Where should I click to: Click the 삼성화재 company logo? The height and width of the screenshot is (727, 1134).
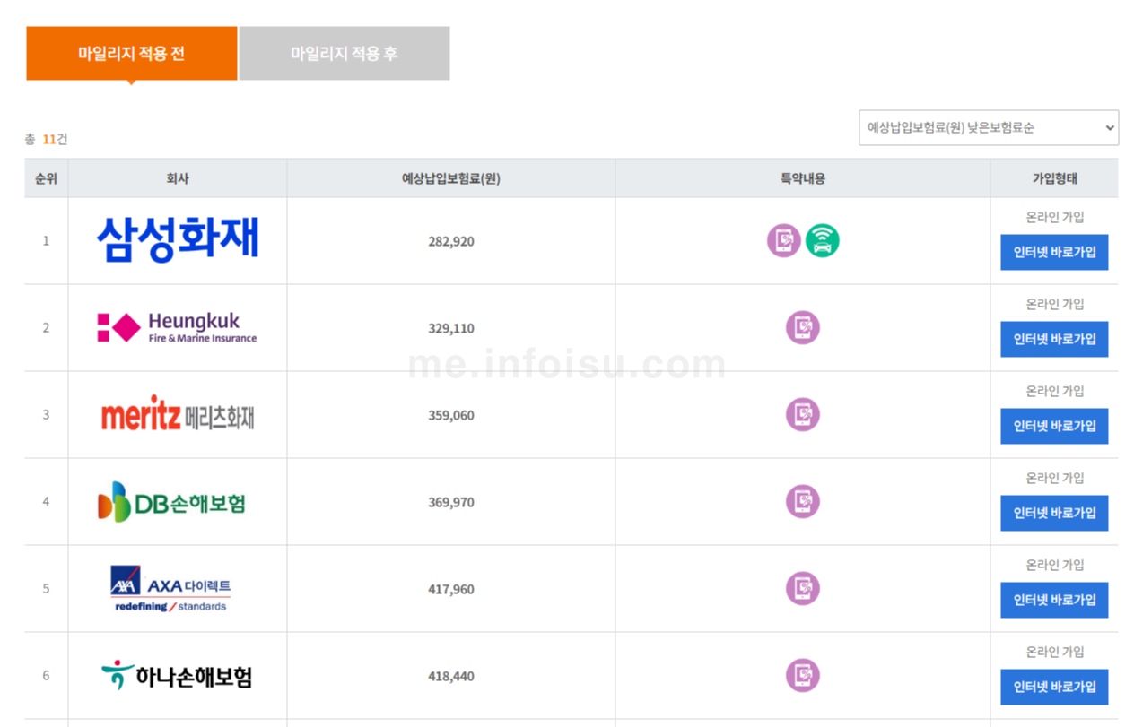pyautogui.click(x=178, y=240)
